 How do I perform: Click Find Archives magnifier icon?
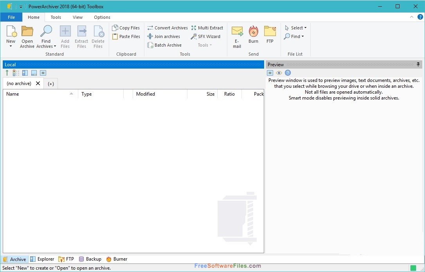[x=46, y=31]
